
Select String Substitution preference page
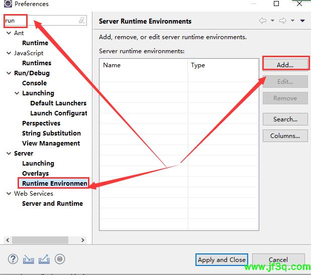pos(51,133)
